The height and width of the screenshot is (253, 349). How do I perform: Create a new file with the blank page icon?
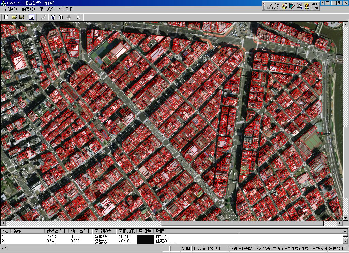6,17
